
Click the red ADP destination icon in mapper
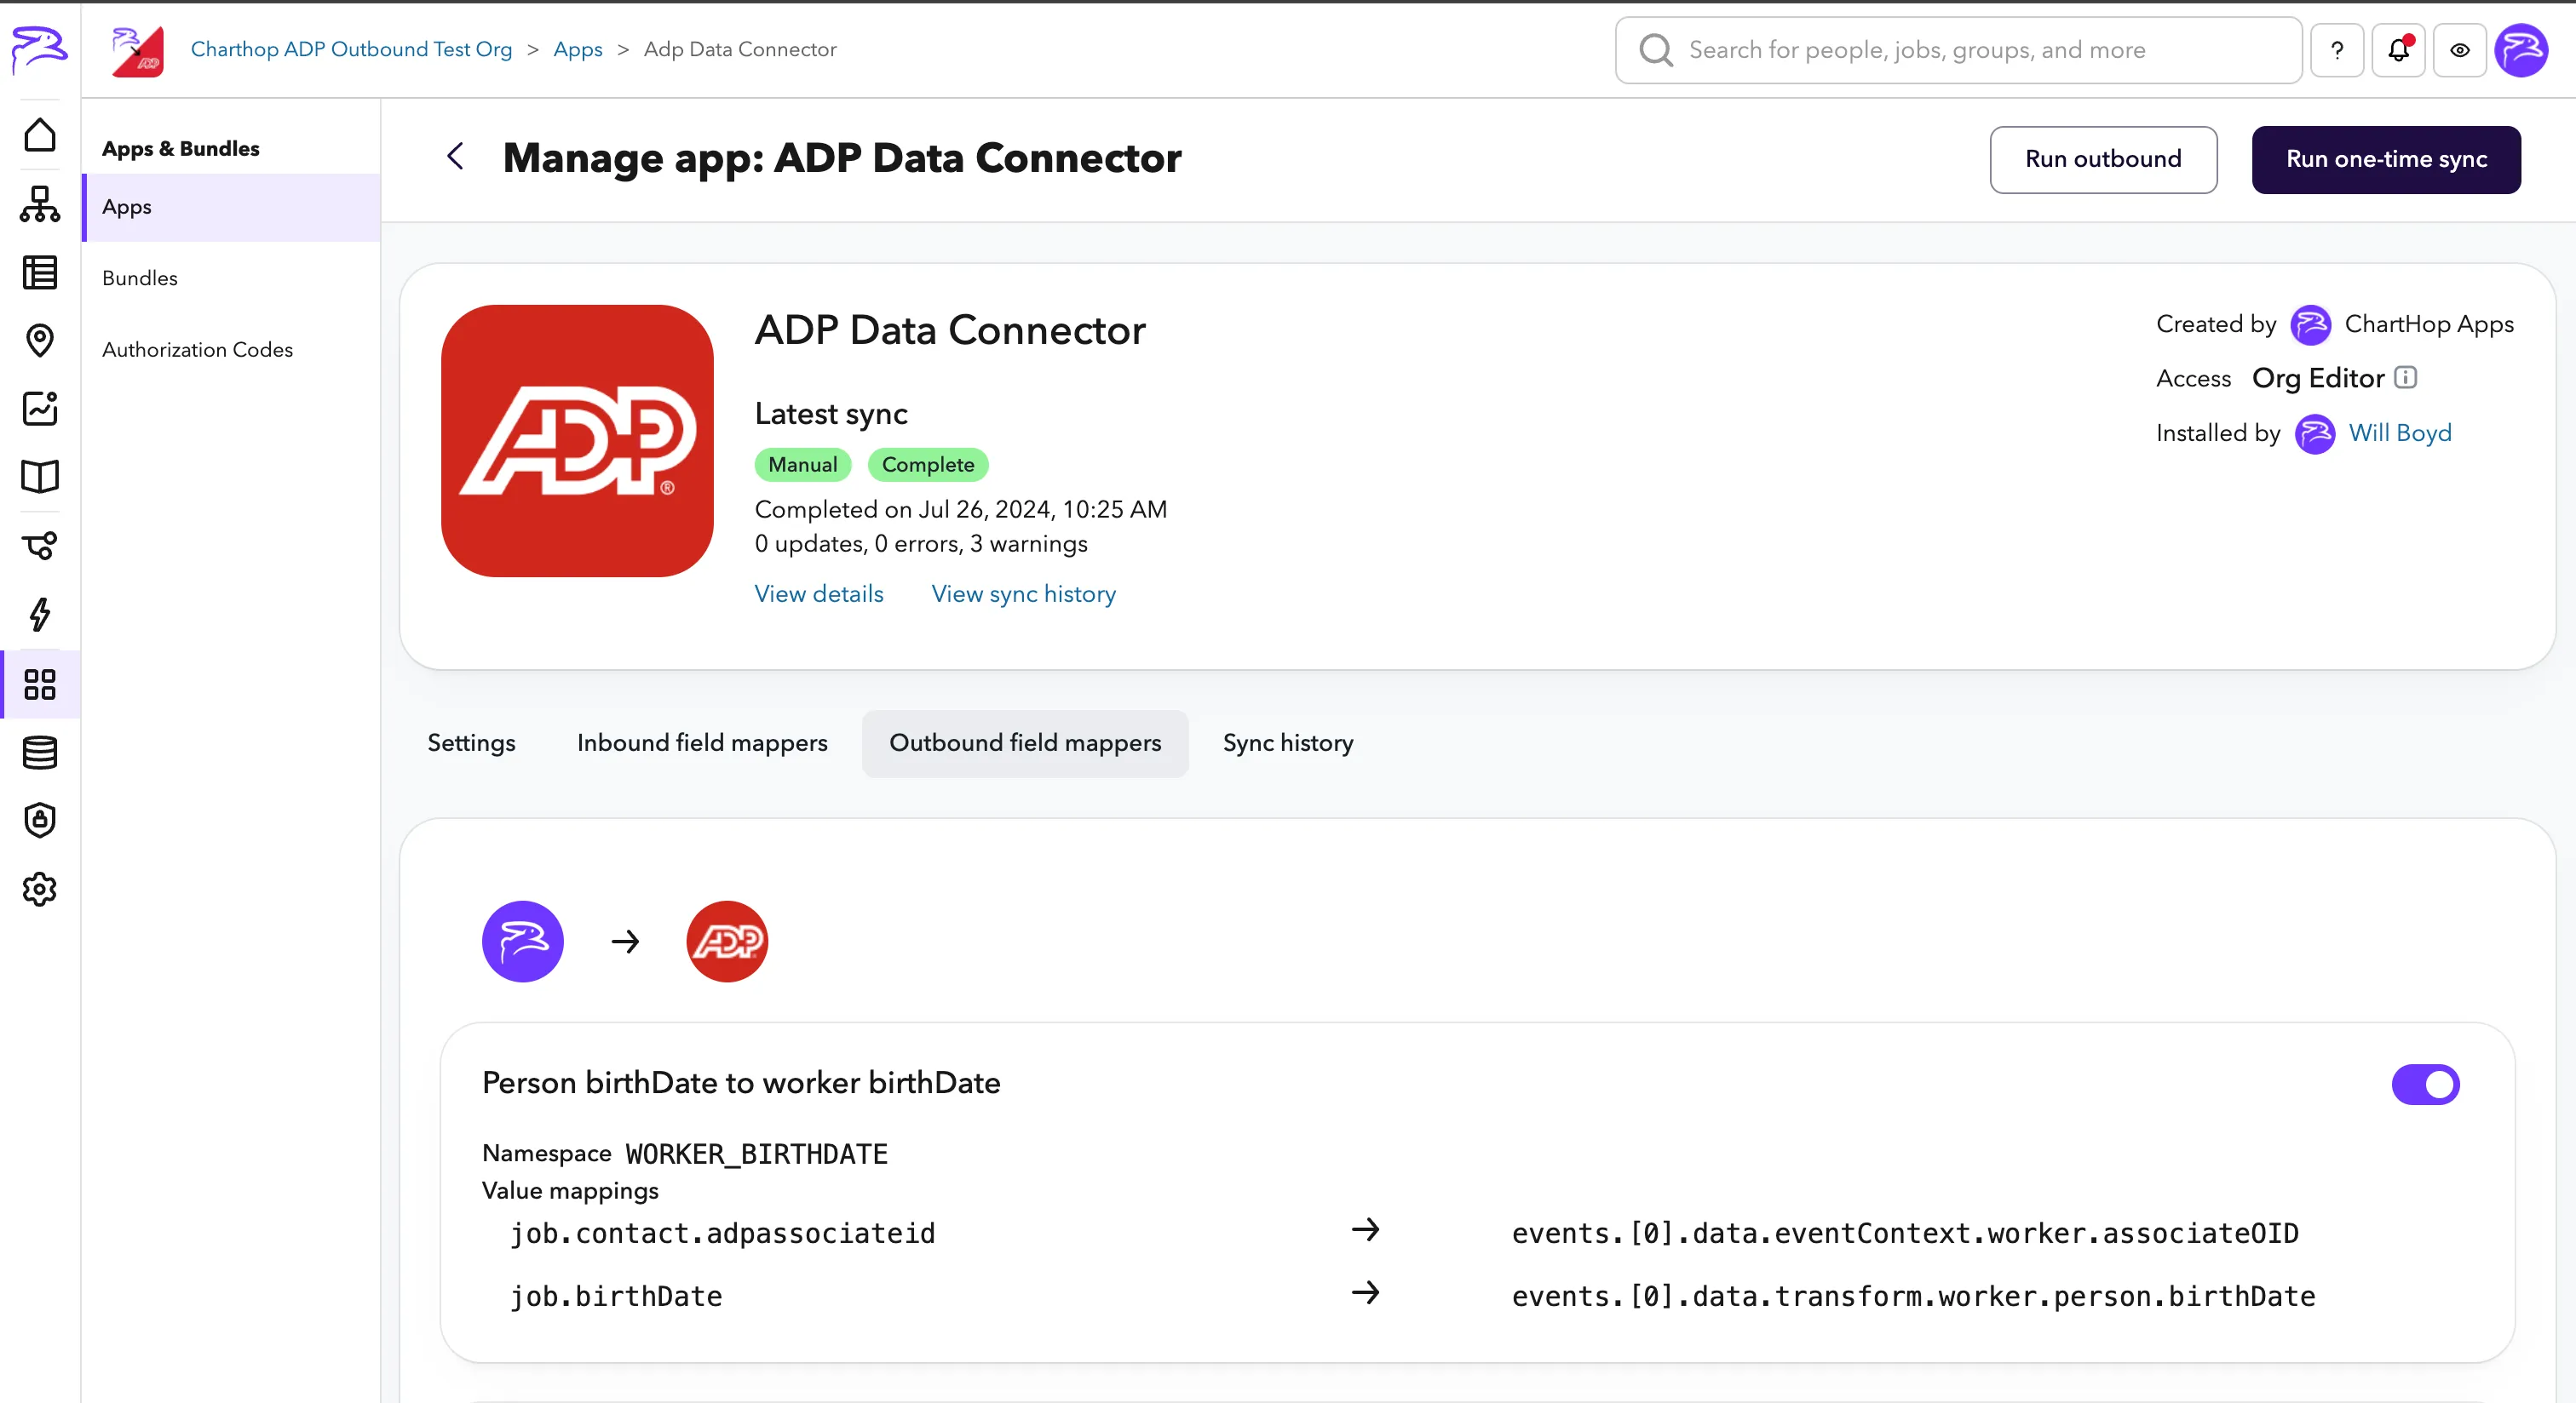[x=727, y=942]
